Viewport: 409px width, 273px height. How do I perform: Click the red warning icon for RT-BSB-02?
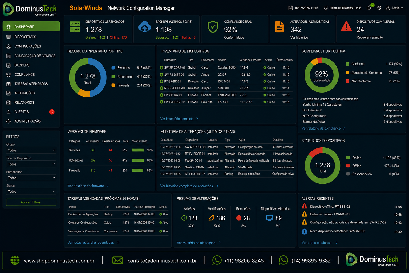(304, 206)
